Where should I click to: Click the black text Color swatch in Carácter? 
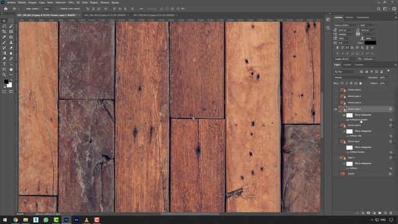[371, 43]
